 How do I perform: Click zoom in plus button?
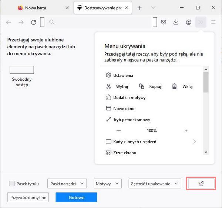coord(186,131)
